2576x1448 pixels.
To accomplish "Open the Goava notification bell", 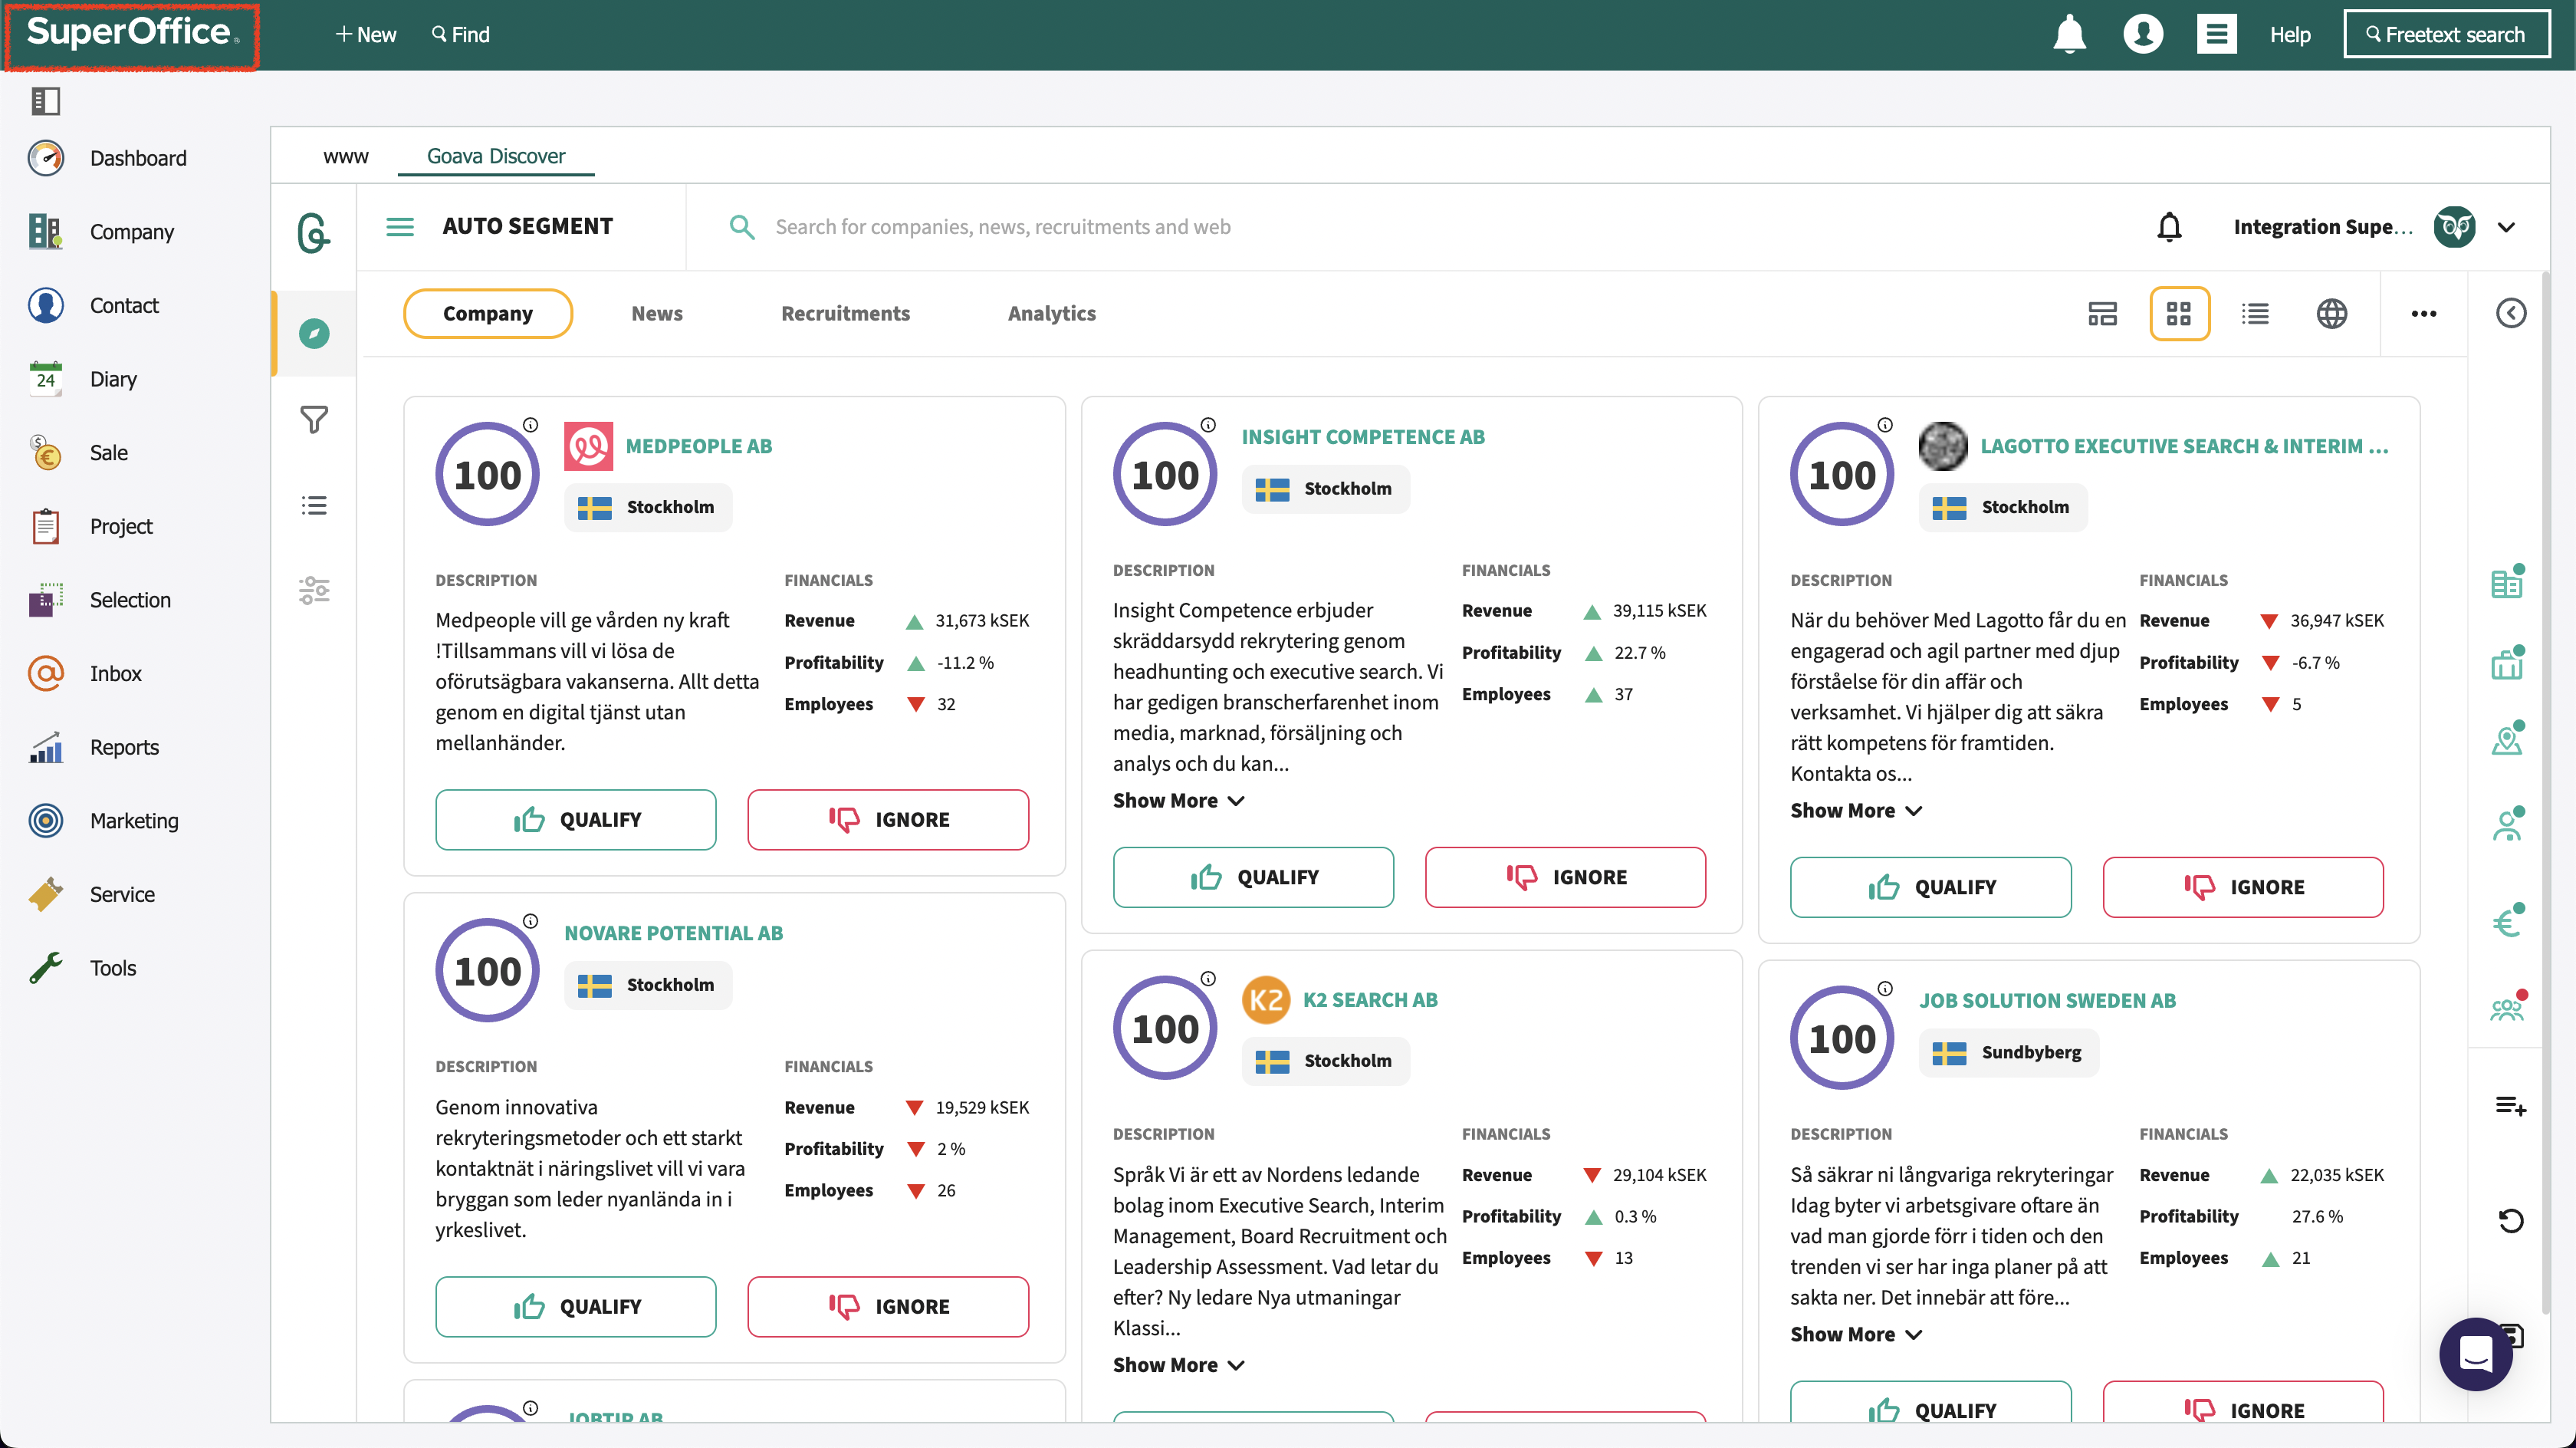I will (2168, 227).
